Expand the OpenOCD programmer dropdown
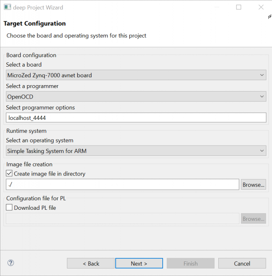 pyautogui.click(x=136, y=96)
